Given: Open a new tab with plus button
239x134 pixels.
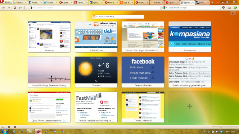Looking at the screenshot, I should (x=212, y=2).
